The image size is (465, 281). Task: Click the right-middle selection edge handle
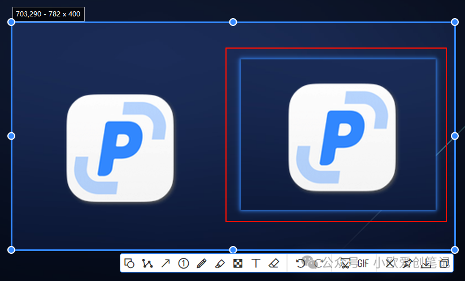455,136
